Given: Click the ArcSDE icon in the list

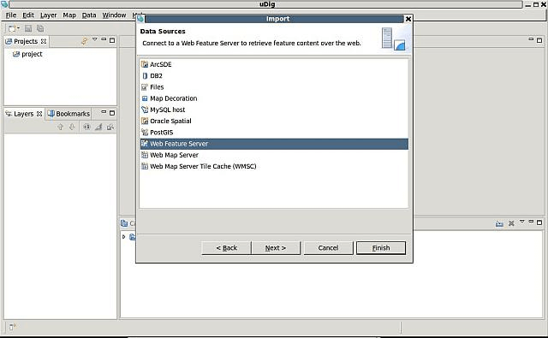Looking at the screenshot, I should [x=145, y=64].
